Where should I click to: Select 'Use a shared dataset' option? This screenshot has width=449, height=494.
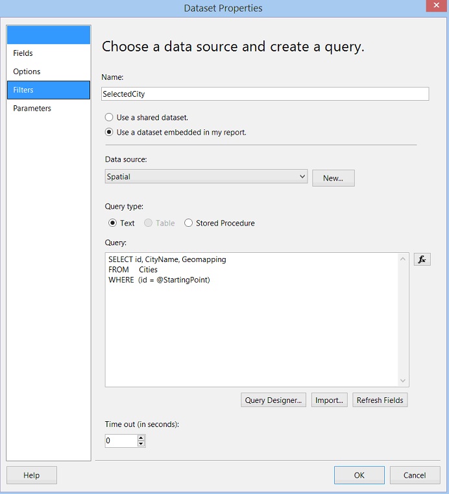[110, 118]
